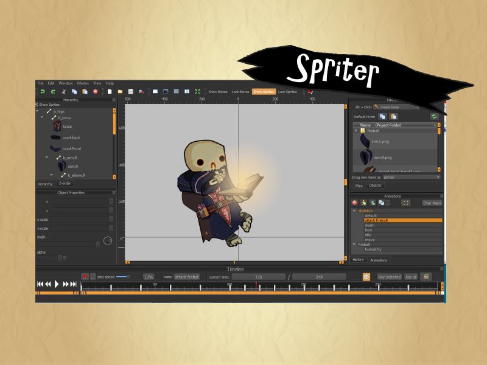Click the bracket frame icon in Animations panel

[x=405, y=203]
